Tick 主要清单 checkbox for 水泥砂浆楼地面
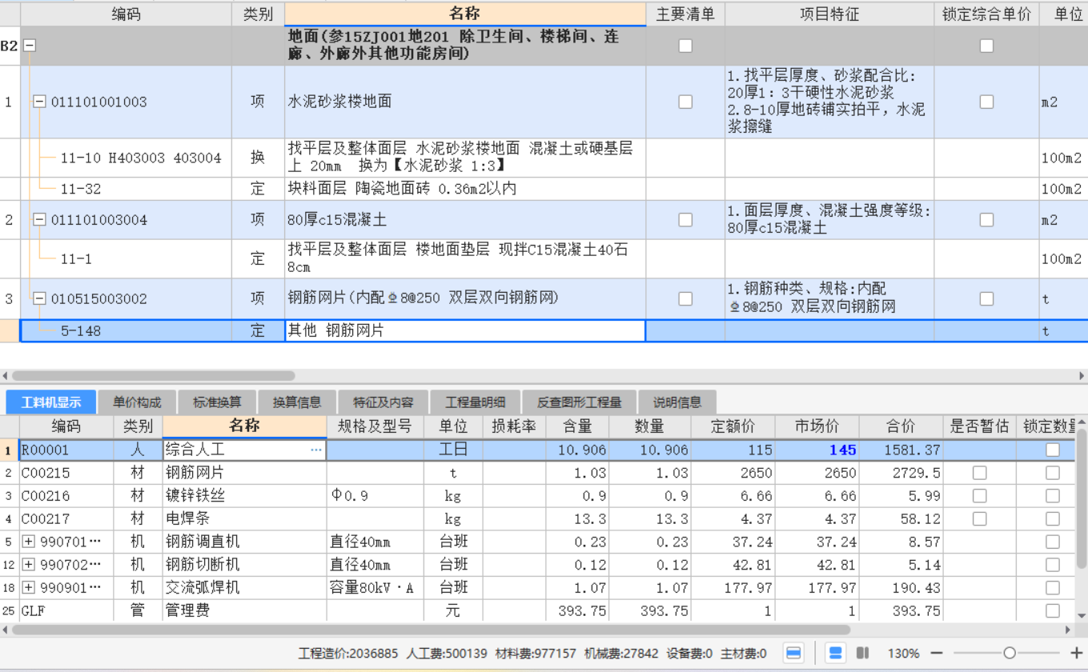The height and width of the screenshot is (672, 1088). coord(685,102)
